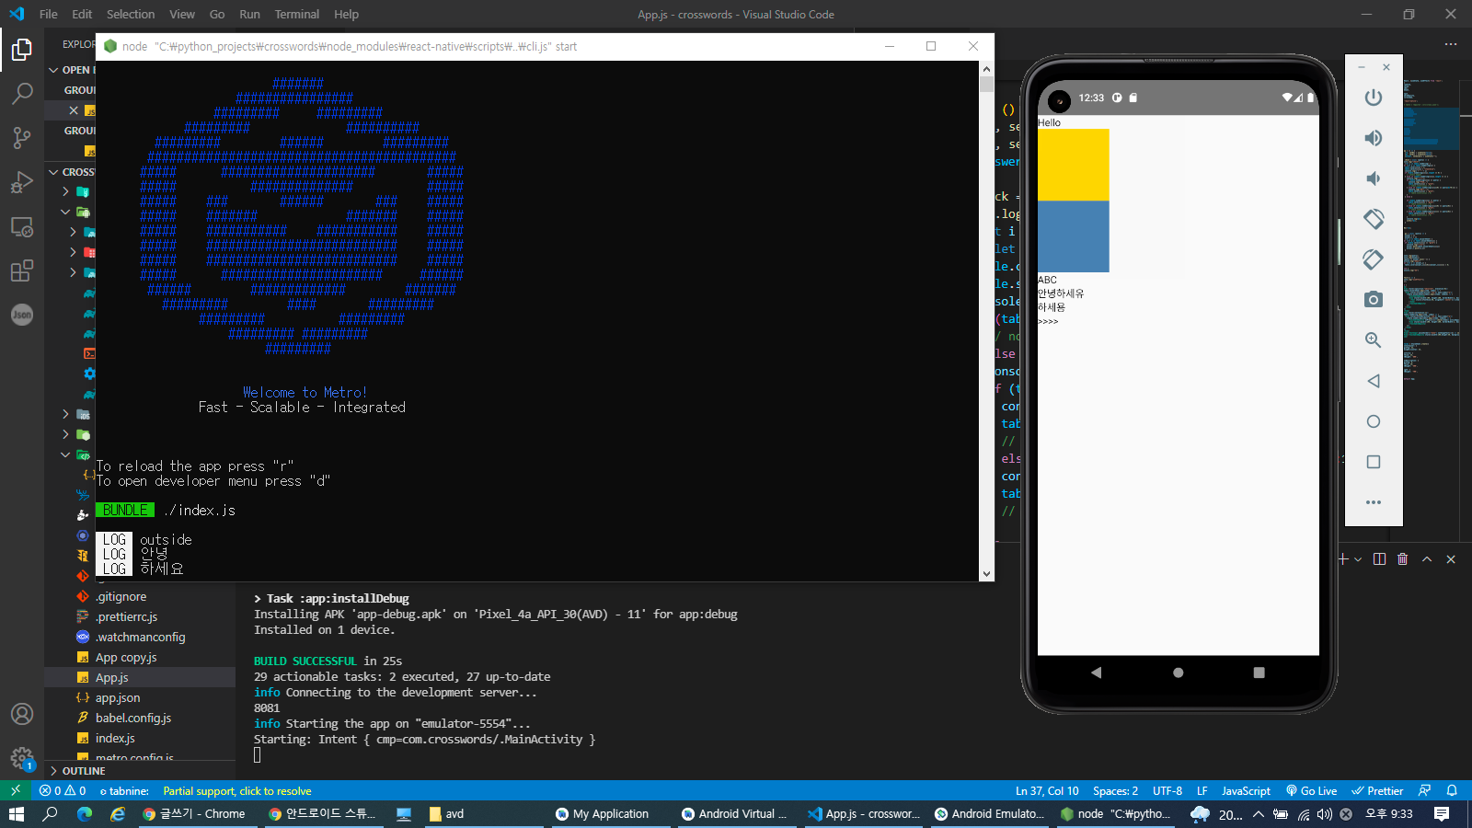The width and height of the screenshot is (1472, 828).
Task: Open emulator extended controls (three dots)
Action: pyautogui.click(x=1374, y=502)
